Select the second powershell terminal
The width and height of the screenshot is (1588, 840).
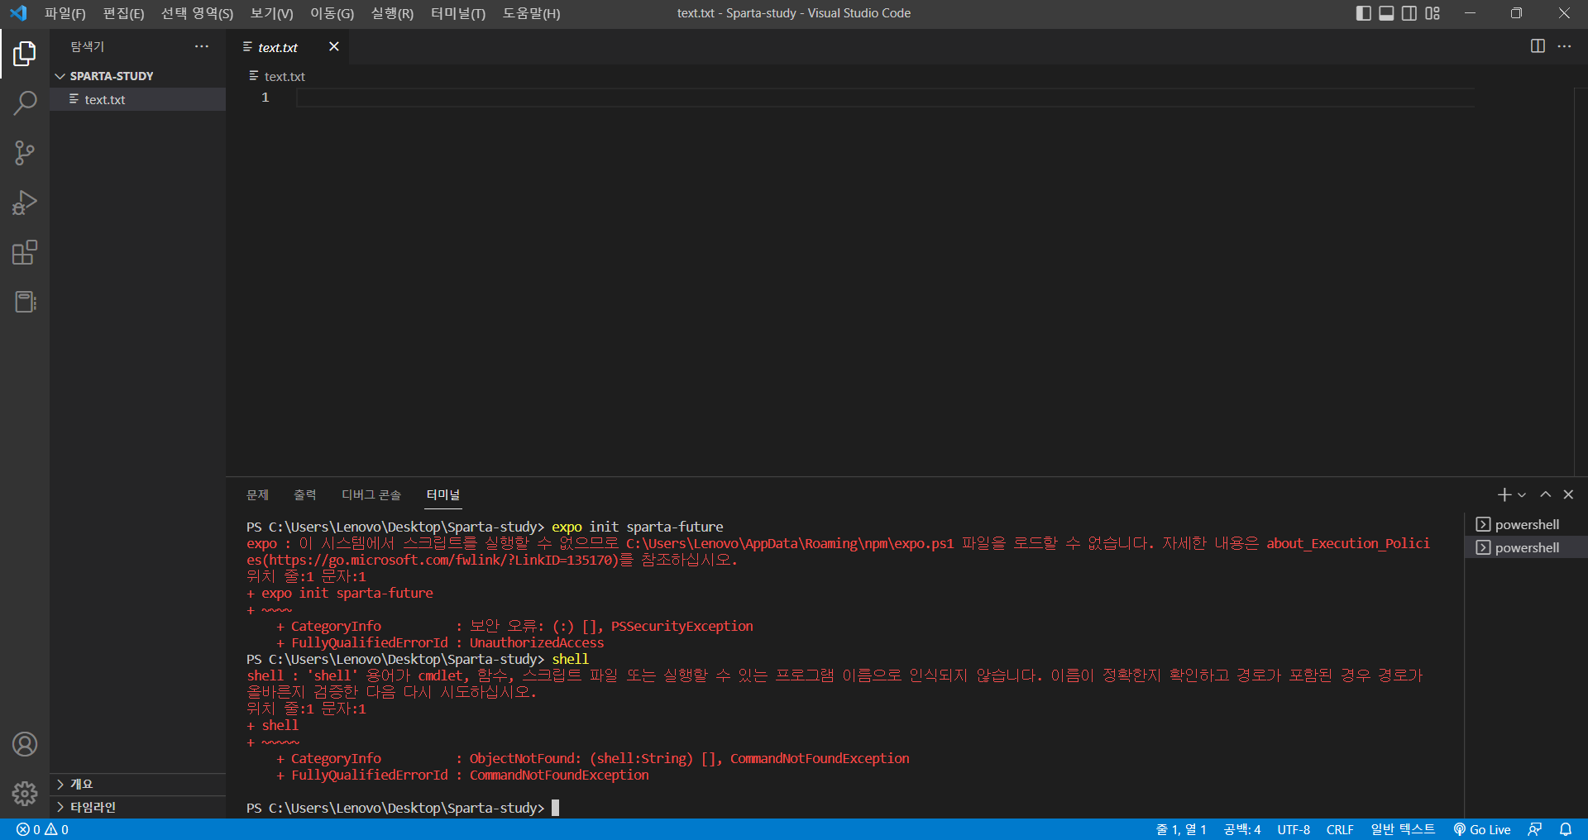click(x=1526, y=547)
